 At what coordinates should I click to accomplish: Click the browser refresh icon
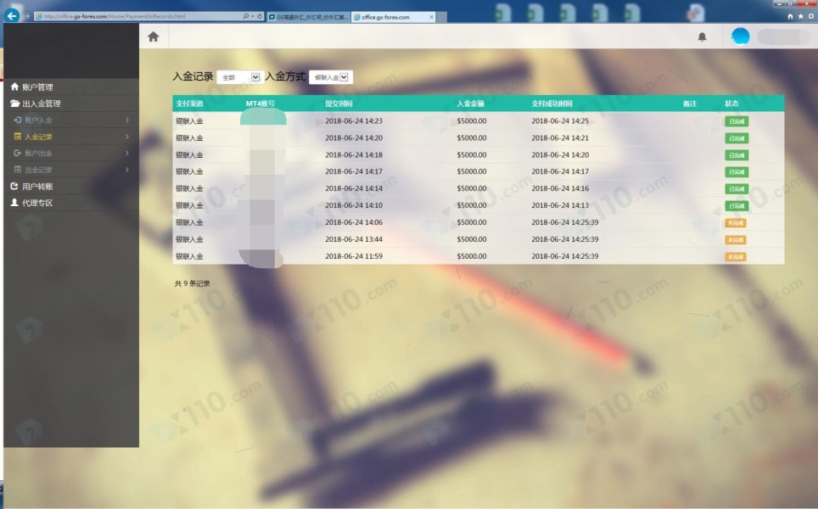click(257, 16)
